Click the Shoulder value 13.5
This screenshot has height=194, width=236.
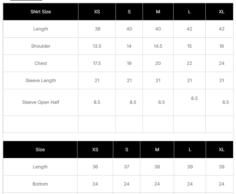(97, 46)
